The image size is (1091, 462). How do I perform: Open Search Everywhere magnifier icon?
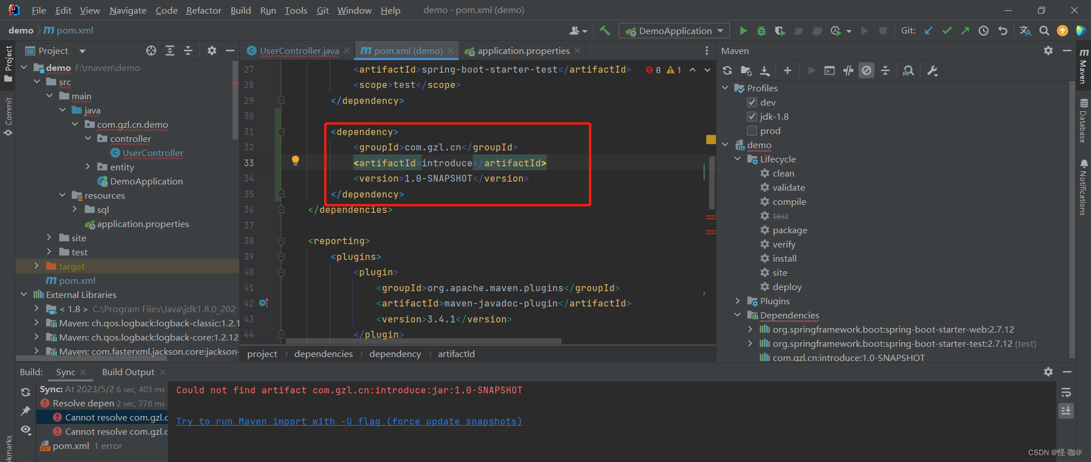click(x=1044, y=31)
